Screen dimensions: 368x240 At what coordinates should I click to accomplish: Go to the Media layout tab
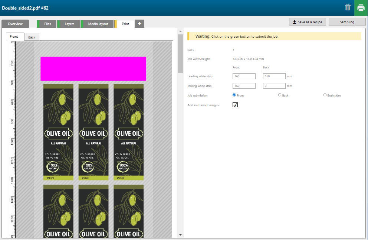98,24
